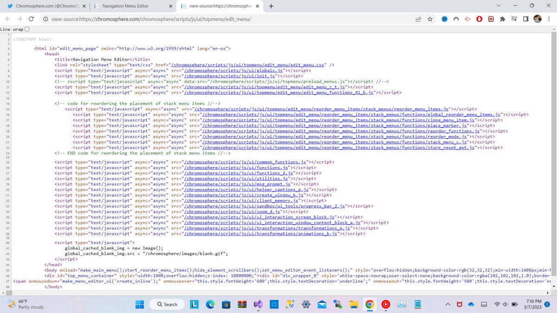Open the Mail app from taskbar
Screen dimensions: 557x313
(x=322, y=304)
